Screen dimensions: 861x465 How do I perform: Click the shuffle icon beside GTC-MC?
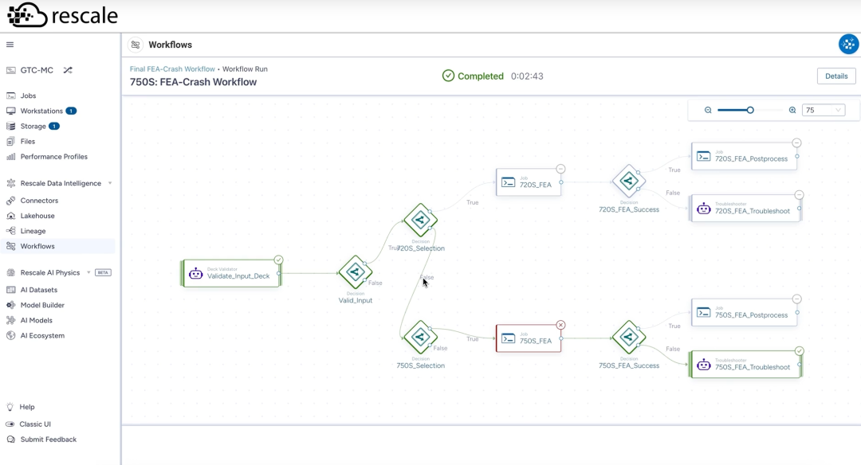click(x=68, y=70)
